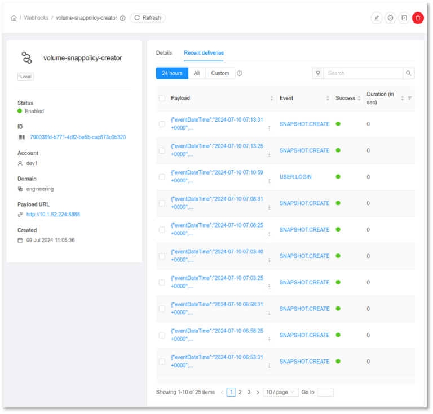Viewport: 433px width, 414px height.
Task: Go to pagination page 2
Action: (240, 393)
